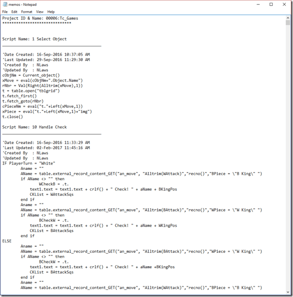This screenshot has height=297, width=293.
Task: Open the Help menu
Action: [51, 12]
